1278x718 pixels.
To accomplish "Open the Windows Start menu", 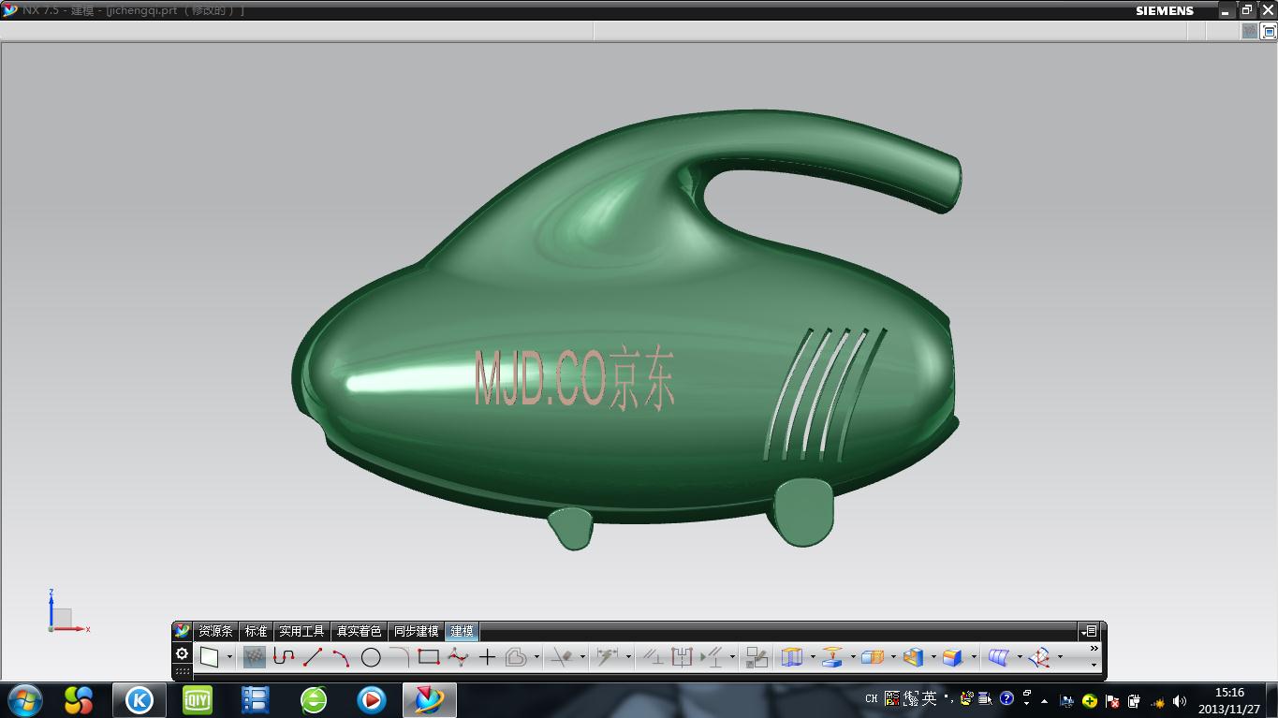I will pos(24,699).
